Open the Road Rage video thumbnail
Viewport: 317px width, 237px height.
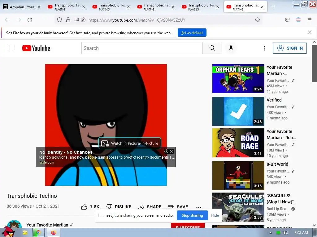click(x=238, y=143)
